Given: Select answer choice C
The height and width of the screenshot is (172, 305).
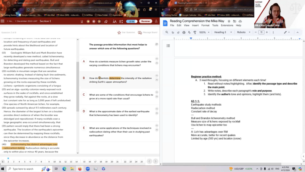Looking at the screenshot, I should click(84, 95).
